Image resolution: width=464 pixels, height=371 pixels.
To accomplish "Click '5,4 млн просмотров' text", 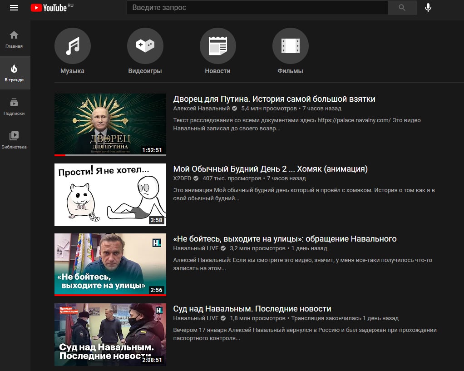I will [x=269, y=109].
